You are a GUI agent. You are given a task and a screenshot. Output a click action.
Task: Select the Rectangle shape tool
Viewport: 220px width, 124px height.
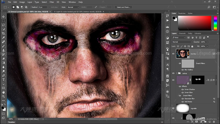[3, 88]
